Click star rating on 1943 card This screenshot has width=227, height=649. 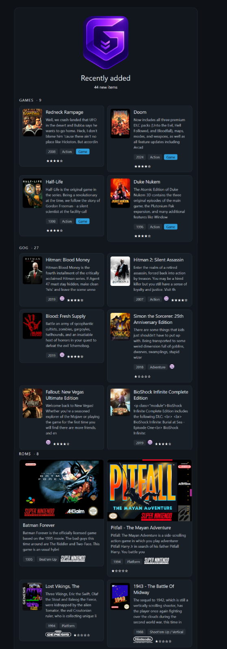tap(163, 641)
